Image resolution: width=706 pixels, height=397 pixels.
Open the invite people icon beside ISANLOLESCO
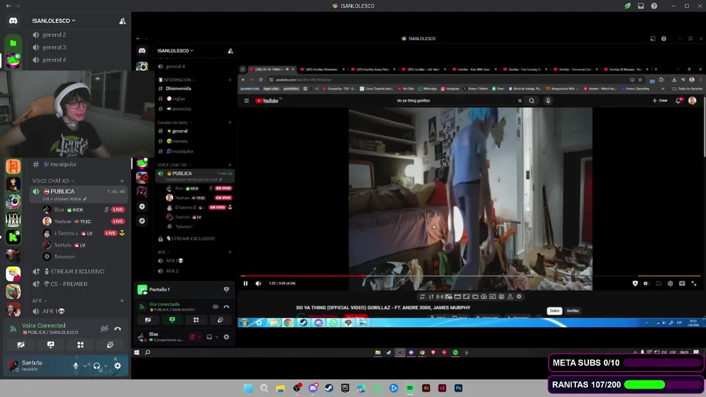pos(122,21)
